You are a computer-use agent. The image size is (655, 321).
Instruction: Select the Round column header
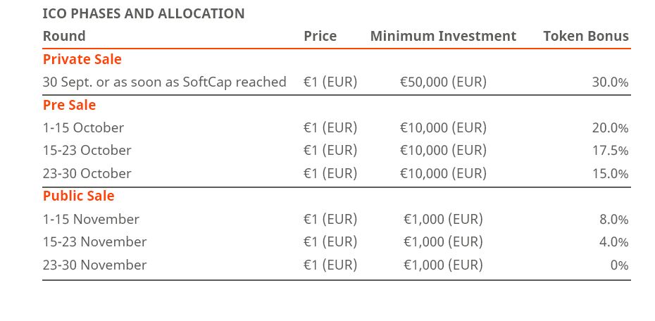tap(64, 36)
